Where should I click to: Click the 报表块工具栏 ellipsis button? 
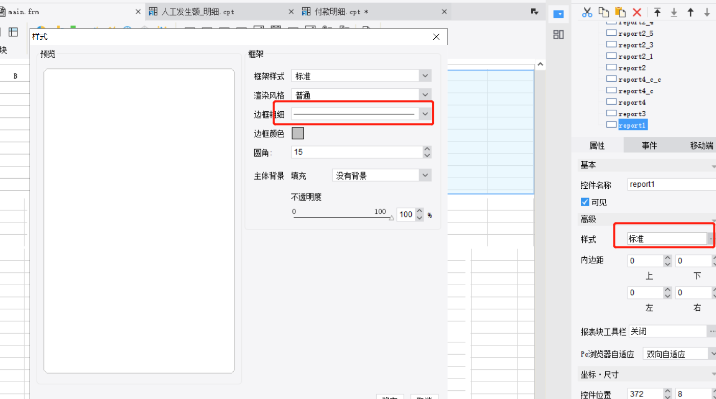(711, 331)
